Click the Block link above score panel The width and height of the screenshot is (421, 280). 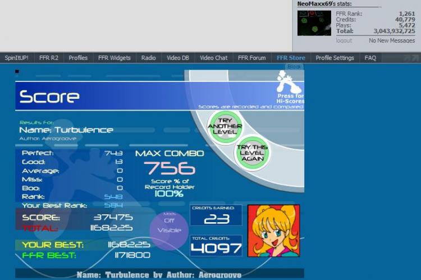(x=294, y=67)
